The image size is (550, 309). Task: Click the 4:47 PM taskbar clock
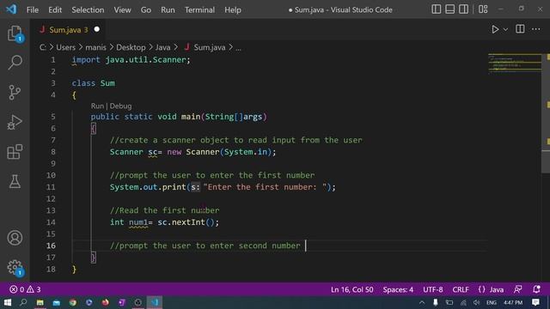513,302
